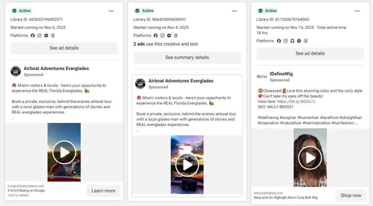373x206 pixels.
Task: Click the #hairinspiration hashtag
Action: [317, 123]
